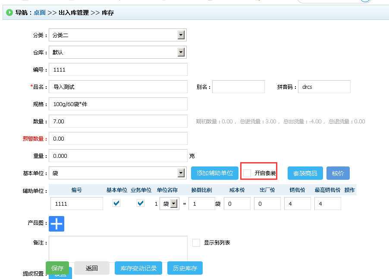Open the 基本单位 dropdown showing 袋
The height and width of the screenshot is (279, 389).
pyautogui.click(x=182, y=173)
